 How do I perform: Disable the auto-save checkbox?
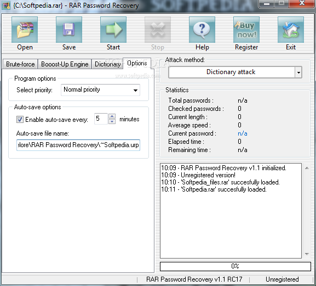click(x=20, y=119)
